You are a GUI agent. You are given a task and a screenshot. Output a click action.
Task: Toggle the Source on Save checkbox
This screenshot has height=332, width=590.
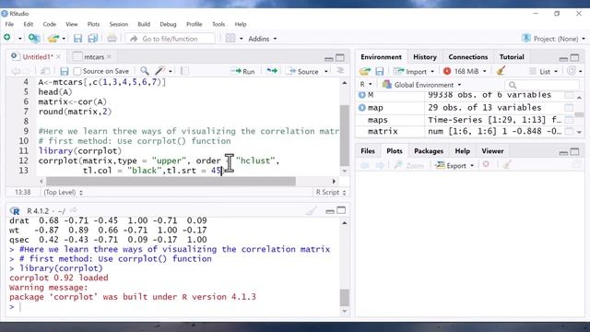(x=77, y=71)
